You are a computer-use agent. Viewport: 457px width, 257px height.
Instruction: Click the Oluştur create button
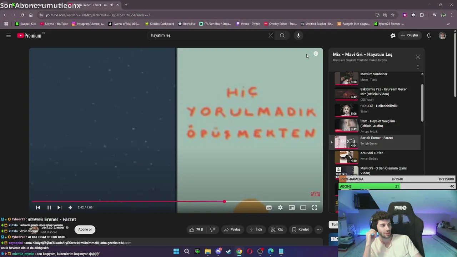410,35
